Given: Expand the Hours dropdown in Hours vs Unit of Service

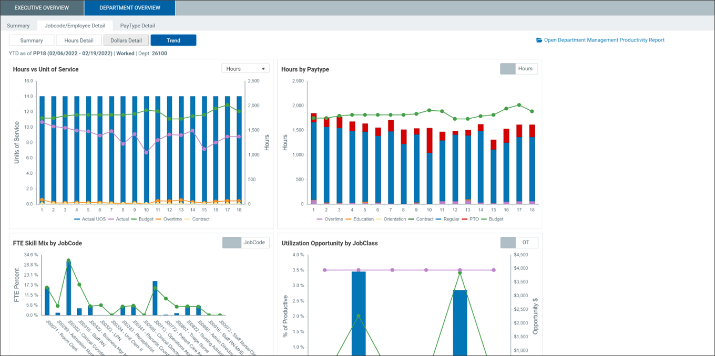Looking at the screenshot, I should tap(246, 69).
